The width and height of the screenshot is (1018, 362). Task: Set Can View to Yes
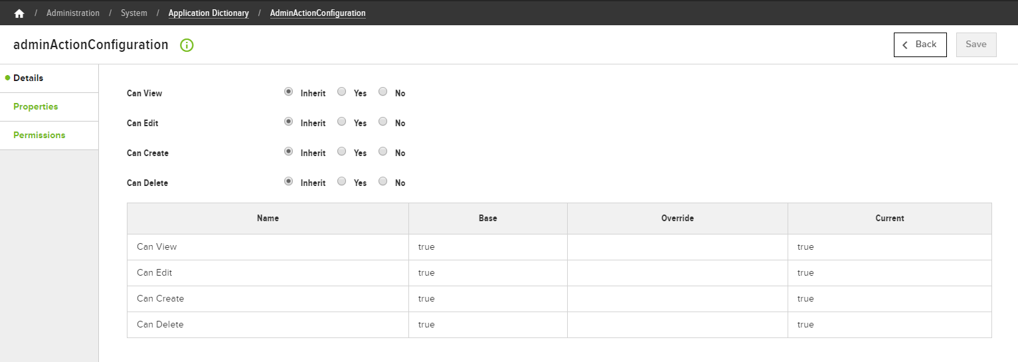click(341, 92)
